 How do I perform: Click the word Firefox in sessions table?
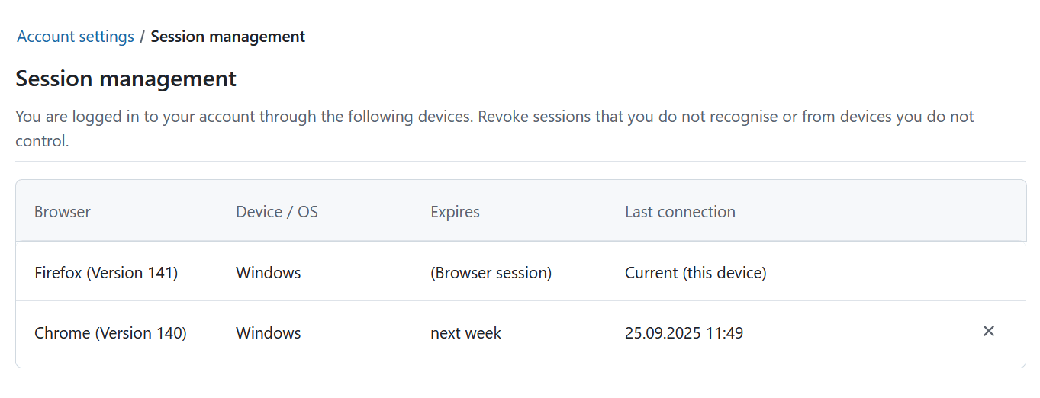click(x=58, y=272)
